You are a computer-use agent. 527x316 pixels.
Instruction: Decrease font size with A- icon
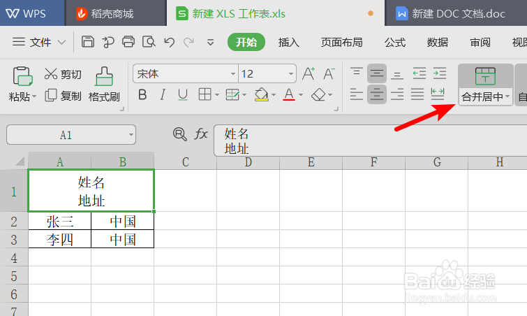click(x=329, y=73)
